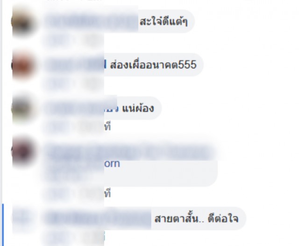
Task: Open the blurred tagged names in the fourth comment
Action: point(129,153)
